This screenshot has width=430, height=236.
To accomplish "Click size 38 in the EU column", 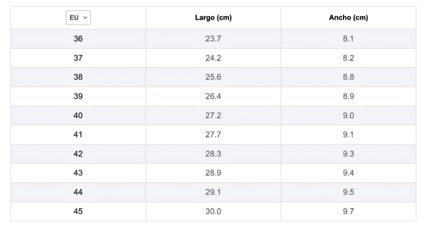I will click(78, 77).
